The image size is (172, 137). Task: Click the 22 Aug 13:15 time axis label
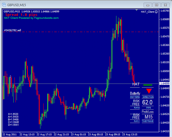pos(27,135)
